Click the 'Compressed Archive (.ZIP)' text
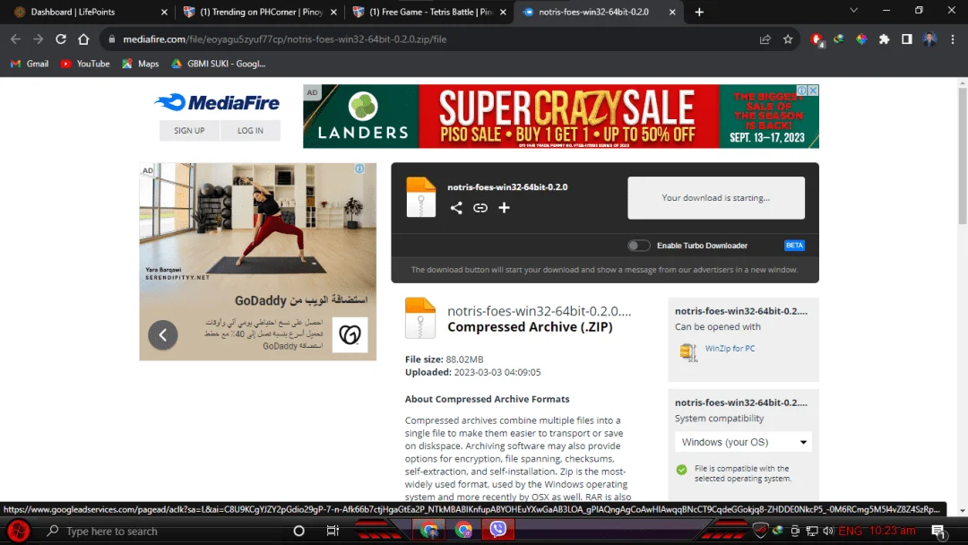968x545 pixels. pos(530,327)
